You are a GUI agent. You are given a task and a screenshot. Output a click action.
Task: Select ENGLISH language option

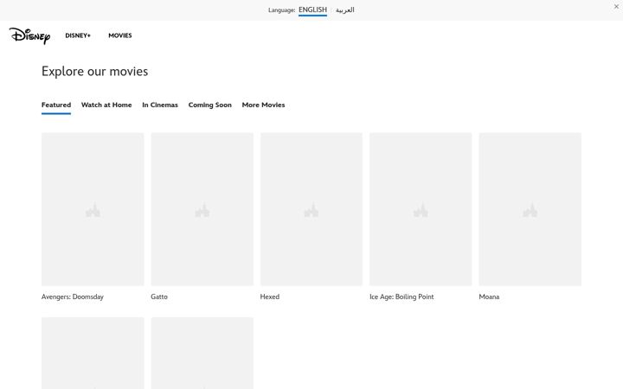312,10
